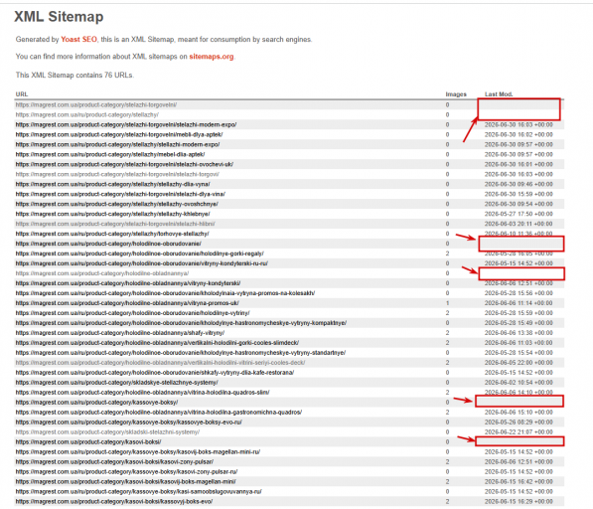The image size is (593, 509).
Task: Open the kassovyj-boks-evo/ URL
Action: pos(114,501)
